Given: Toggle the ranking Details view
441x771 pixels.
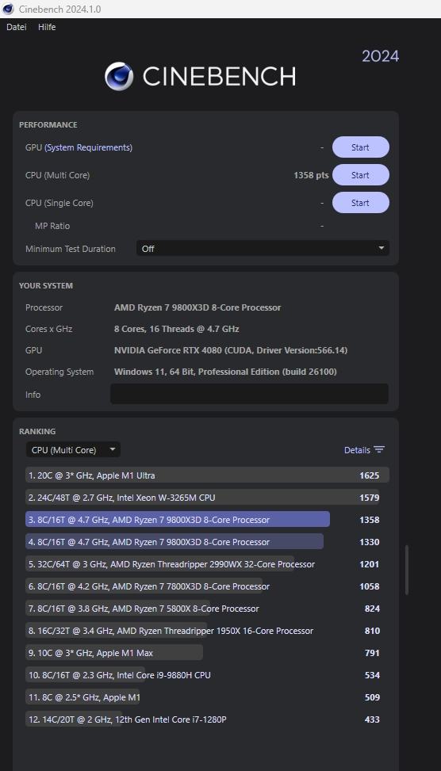Looking at the screenshot, I should [x=364, y=450].
